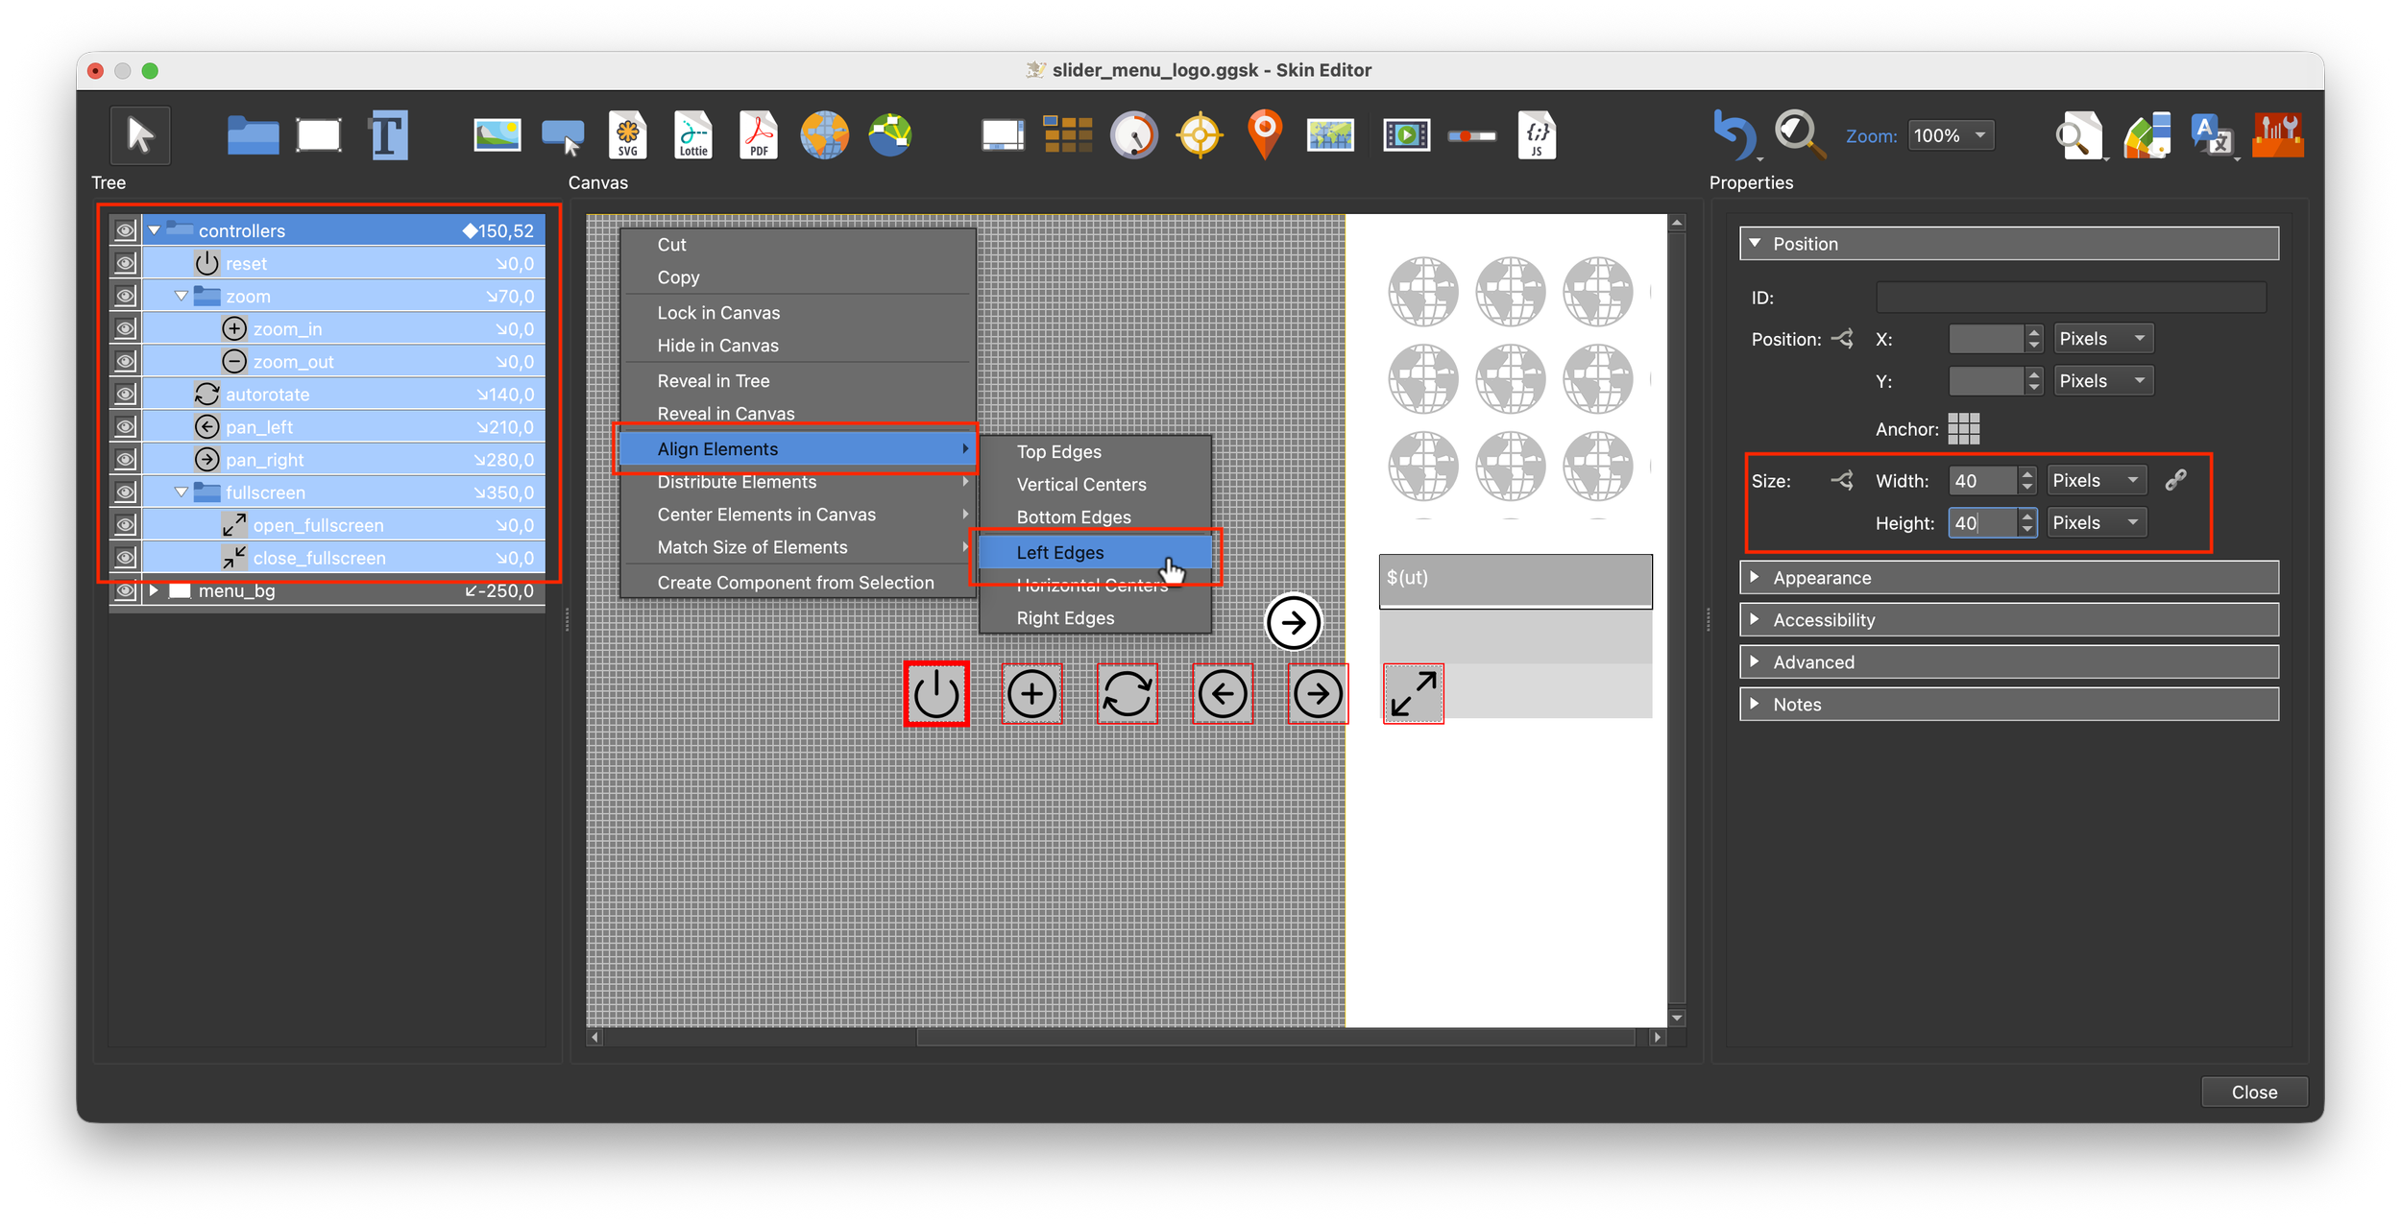The image size is (2401, 1224).
Task: Insert an SVG element from toolbar
Action: tap(627, 135)
